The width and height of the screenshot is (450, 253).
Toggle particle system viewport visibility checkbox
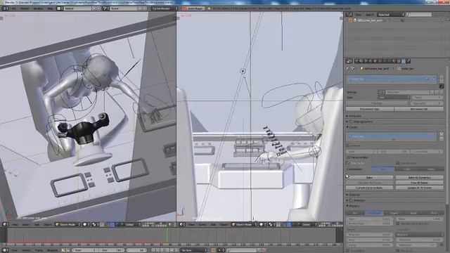(434, 79)
